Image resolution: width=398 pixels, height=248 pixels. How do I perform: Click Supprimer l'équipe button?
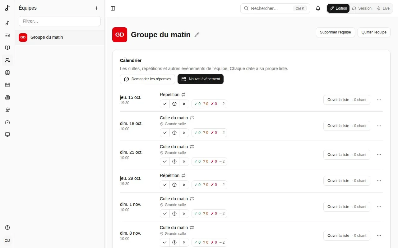coord(336,32)
